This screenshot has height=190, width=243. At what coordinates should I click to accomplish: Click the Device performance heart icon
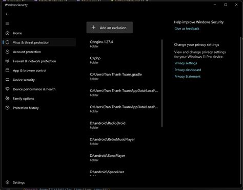coord(7,89)
